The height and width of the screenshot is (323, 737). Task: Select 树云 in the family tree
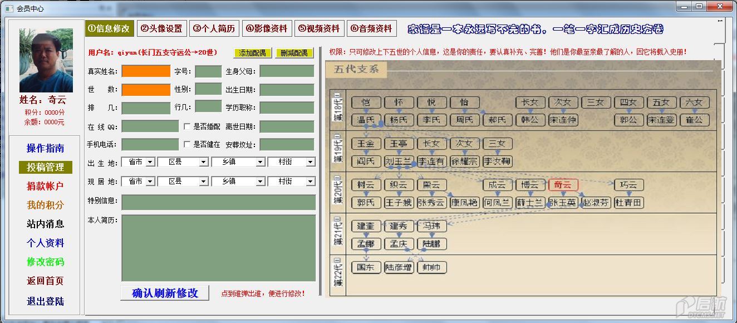point(366,185)
